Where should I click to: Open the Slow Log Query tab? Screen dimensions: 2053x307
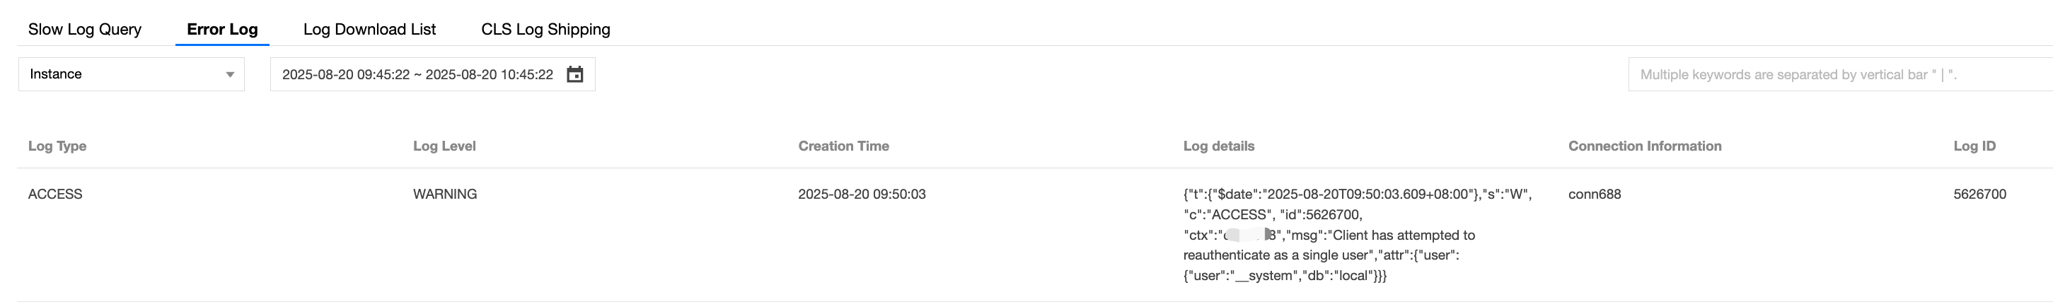[84, 30]
